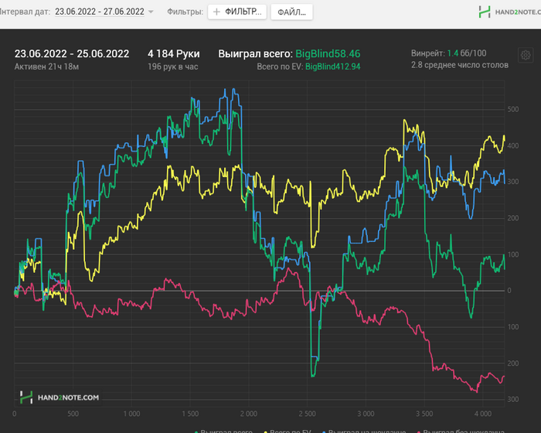541x433 pixels.
Task: Click the Активен 21ч 18м active time text
Action: pos(46,66)
